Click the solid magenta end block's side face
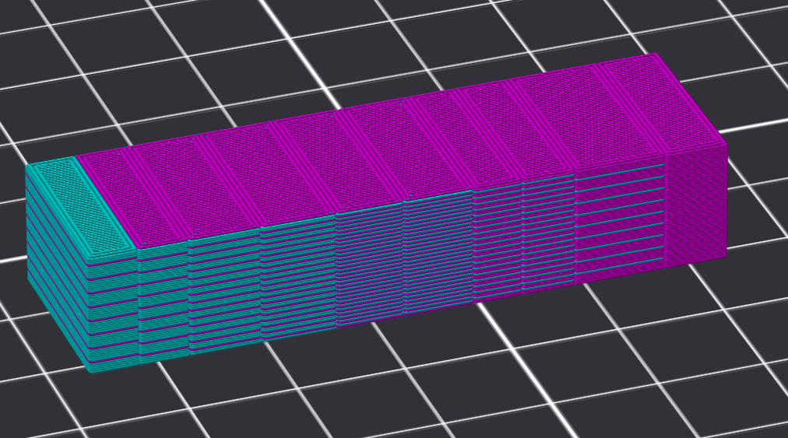Screen dimensions: 788x438 point(695,206)
